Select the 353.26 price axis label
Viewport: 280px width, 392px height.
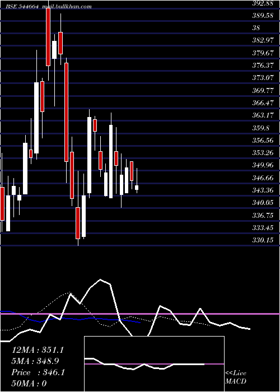(263, 153)
